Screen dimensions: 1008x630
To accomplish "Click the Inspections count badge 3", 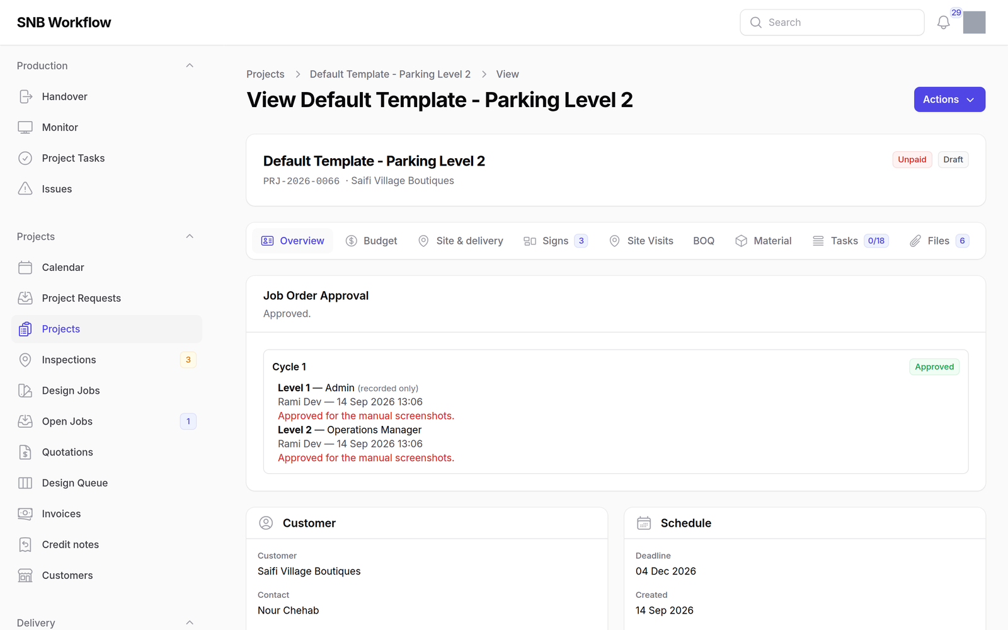I will pos(188,360).
